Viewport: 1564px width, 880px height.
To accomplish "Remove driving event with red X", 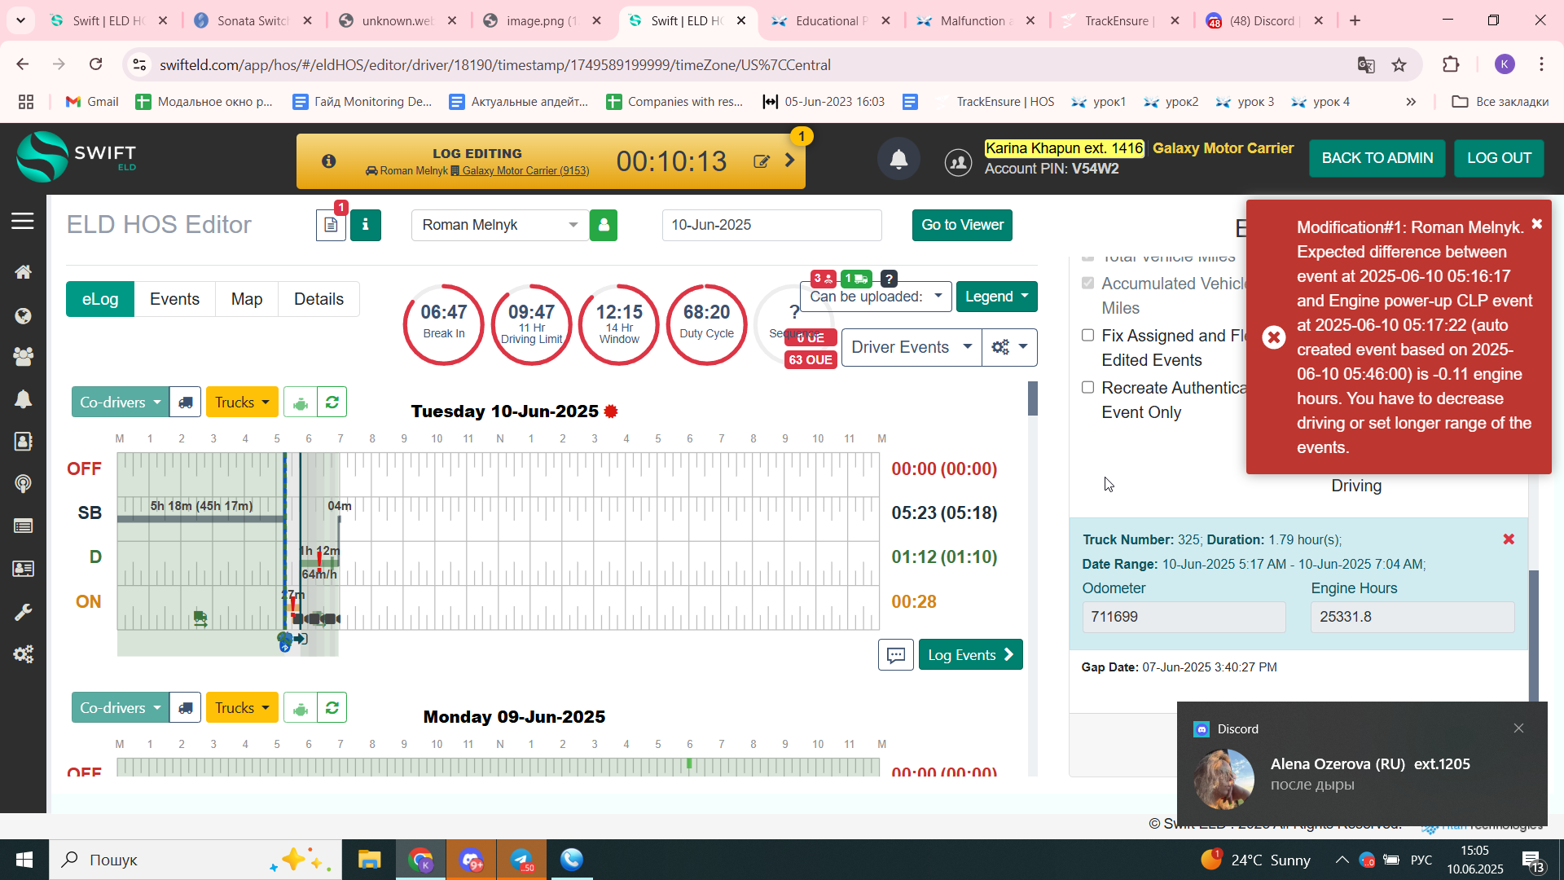I will [x=1509, y=539].
